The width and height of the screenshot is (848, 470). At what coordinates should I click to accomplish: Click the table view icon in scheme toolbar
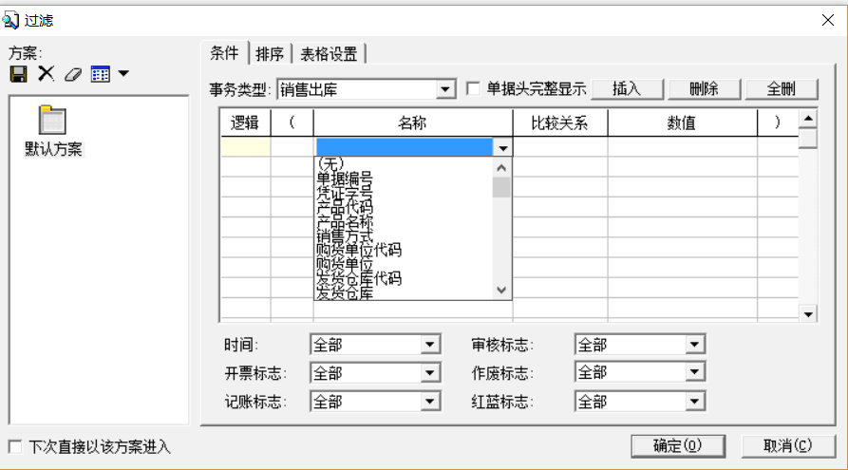pyautogui.click(x=100, y=74)
